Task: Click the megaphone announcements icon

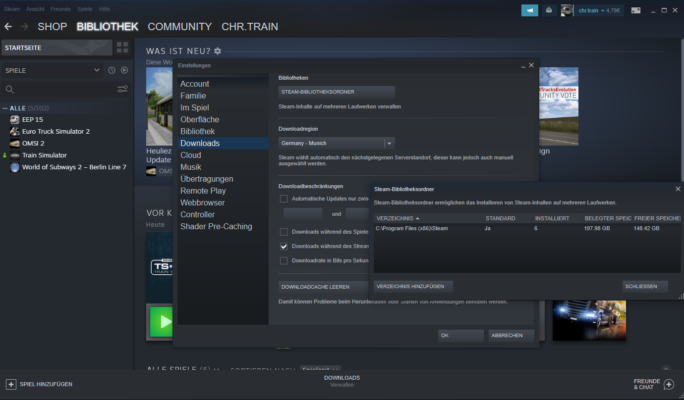Action: pos(530,10)
